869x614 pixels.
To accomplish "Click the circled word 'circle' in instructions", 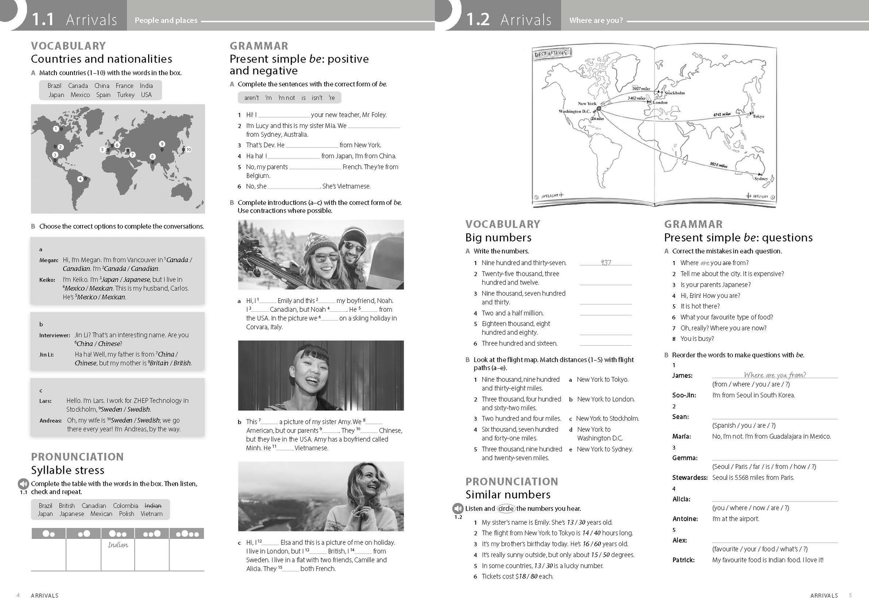I will click(x=505, y=508).
